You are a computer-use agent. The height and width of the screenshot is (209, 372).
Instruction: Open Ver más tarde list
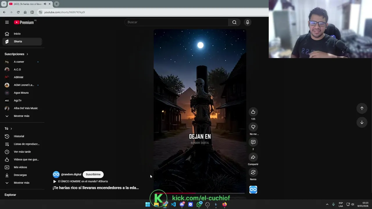click(x=22, y=152)
